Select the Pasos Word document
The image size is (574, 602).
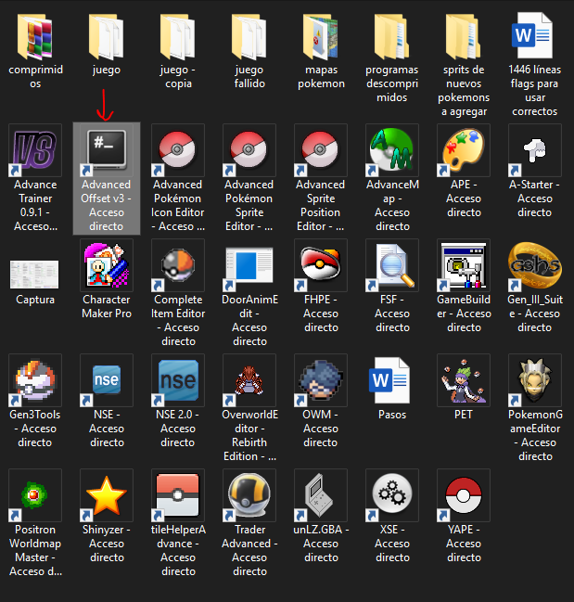[392, 380]
